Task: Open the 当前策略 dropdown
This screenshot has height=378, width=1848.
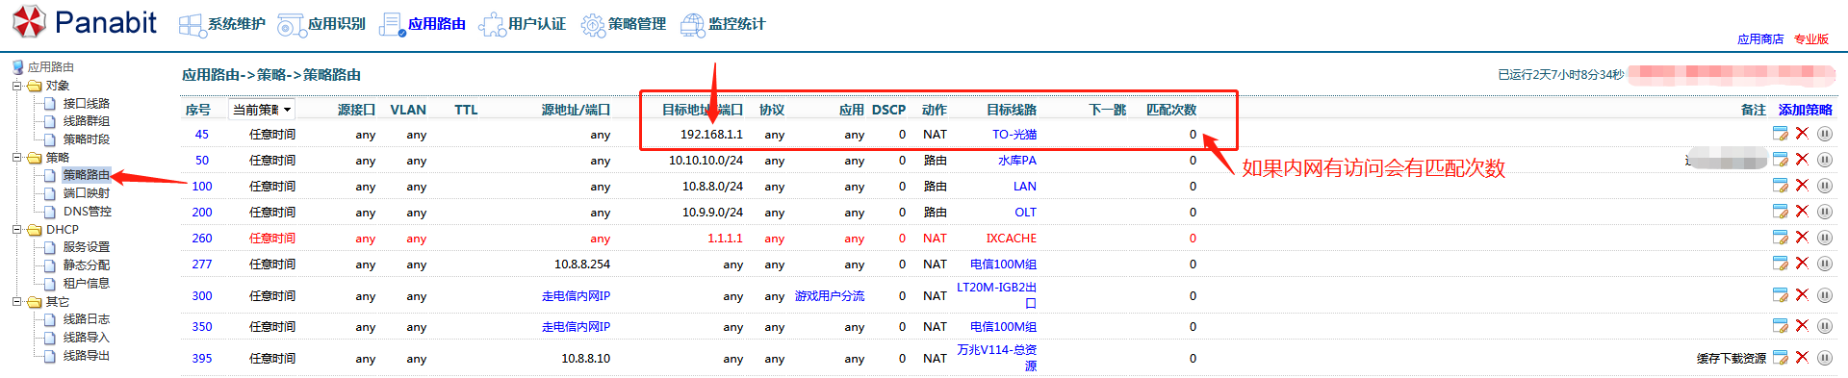Action: [x=262, y=110]
